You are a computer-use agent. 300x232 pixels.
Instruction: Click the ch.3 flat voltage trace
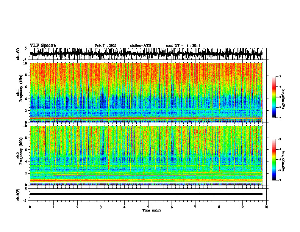click(146, 194)
